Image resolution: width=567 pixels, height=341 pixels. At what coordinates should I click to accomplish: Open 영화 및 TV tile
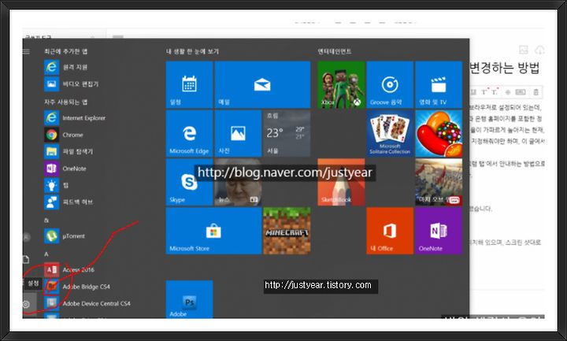pos(439,84)
